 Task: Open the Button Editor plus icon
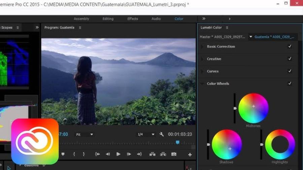click(190, 155)
